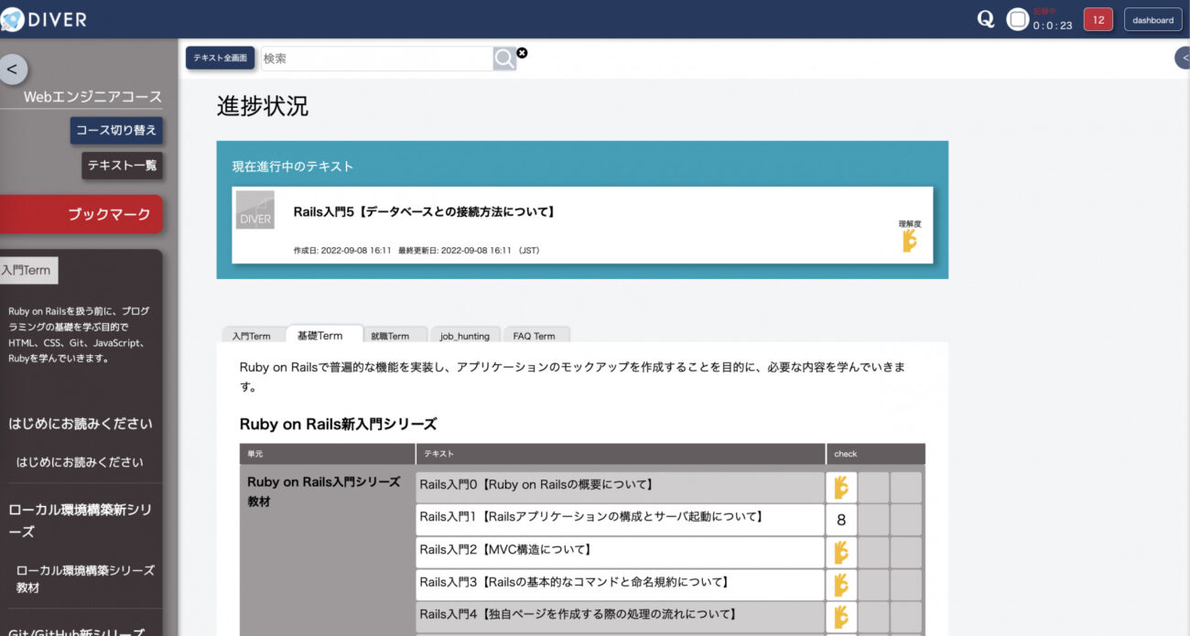Click Webエンジニアコース course title
This screenshot has width=1190, height=636.
click(x=92, y=97)
